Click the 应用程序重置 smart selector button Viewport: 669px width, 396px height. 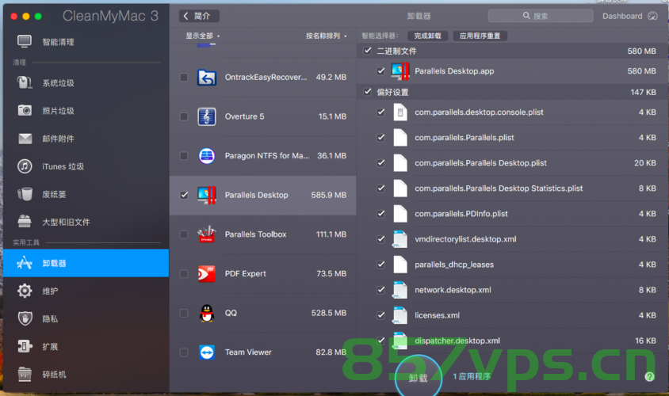coord(480,36)
